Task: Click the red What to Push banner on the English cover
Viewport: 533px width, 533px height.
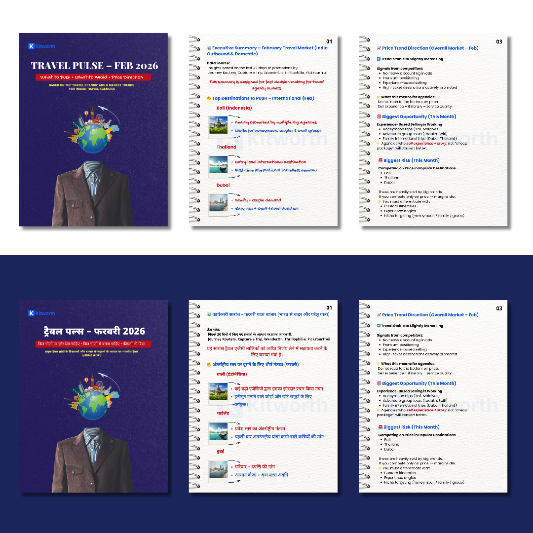Action: coord(93,77)
